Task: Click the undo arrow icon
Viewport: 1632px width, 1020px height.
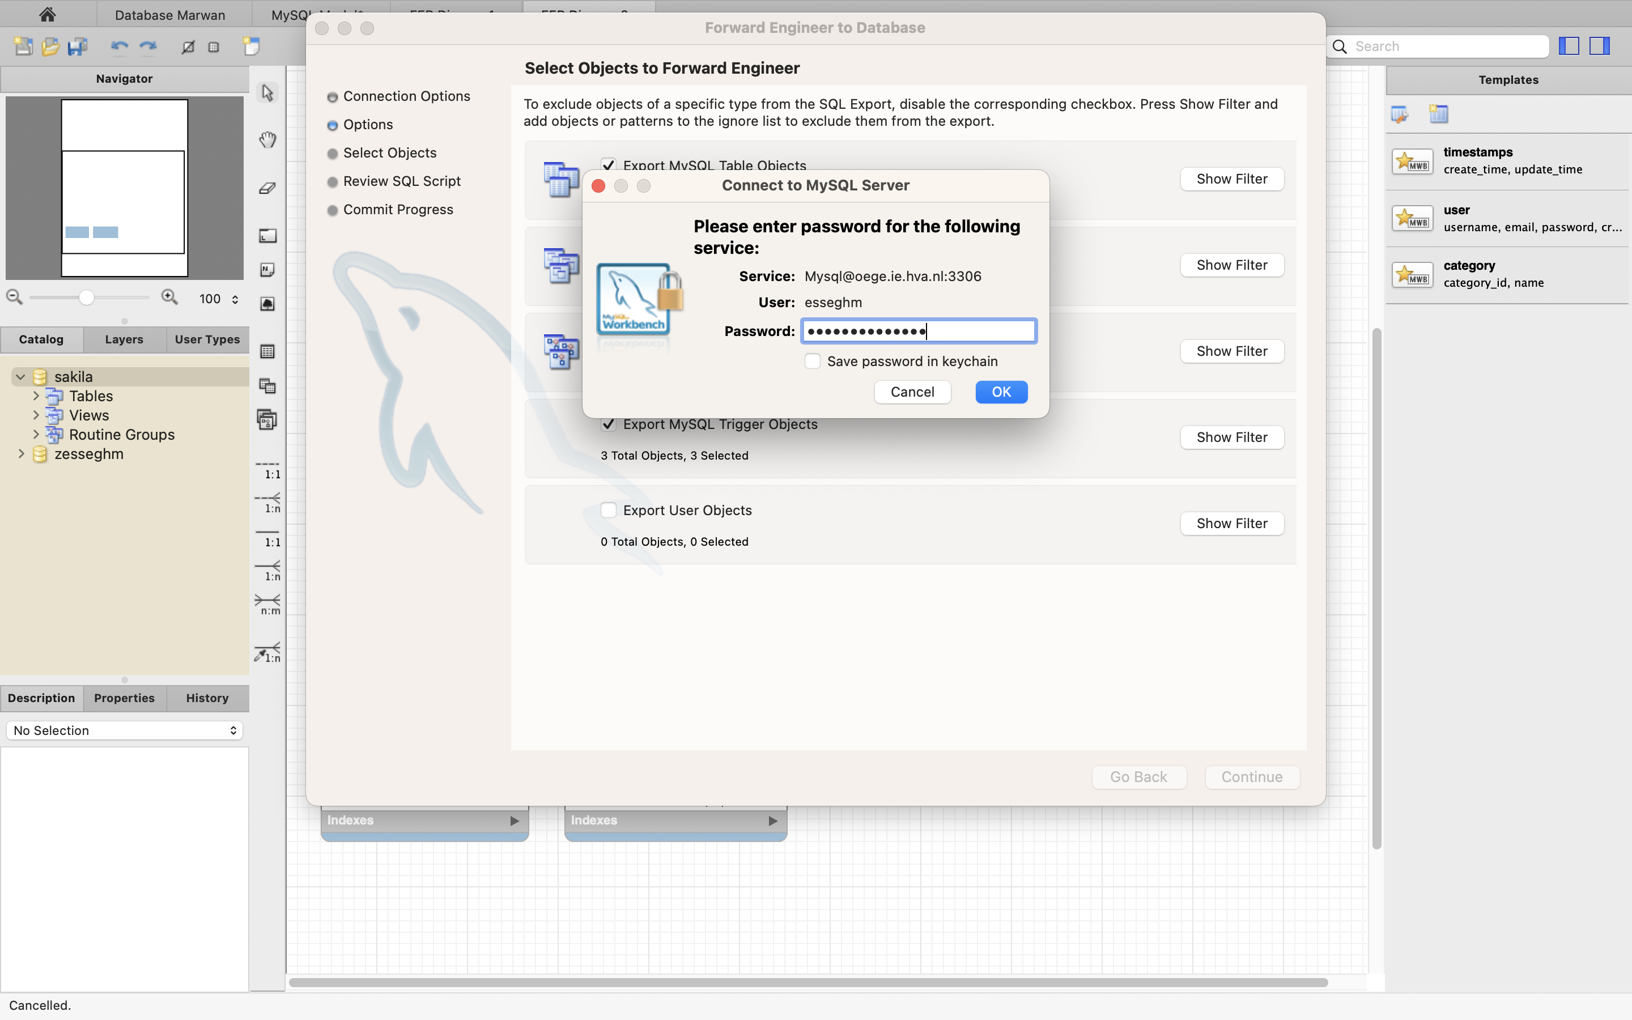Action: [x=120, y=46]
